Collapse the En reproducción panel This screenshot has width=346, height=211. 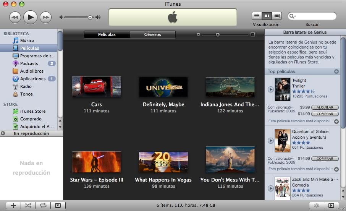point(3,133)
